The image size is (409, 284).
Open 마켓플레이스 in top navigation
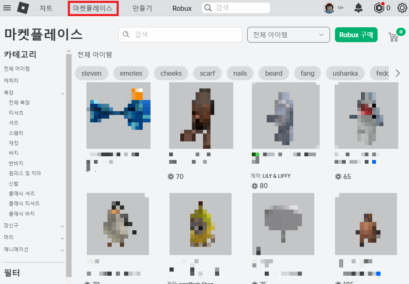(93, 8)
